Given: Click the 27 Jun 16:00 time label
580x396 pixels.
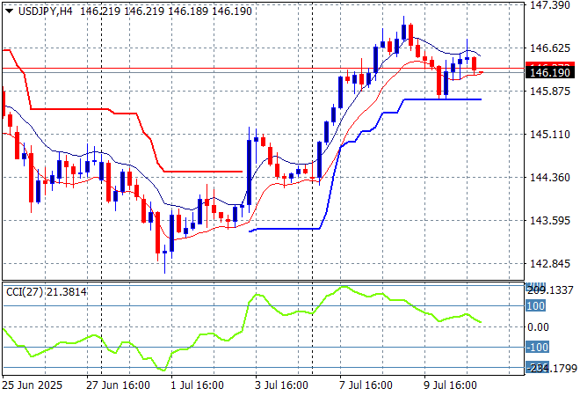Looking at the screenshot, I should coord(118,385).
